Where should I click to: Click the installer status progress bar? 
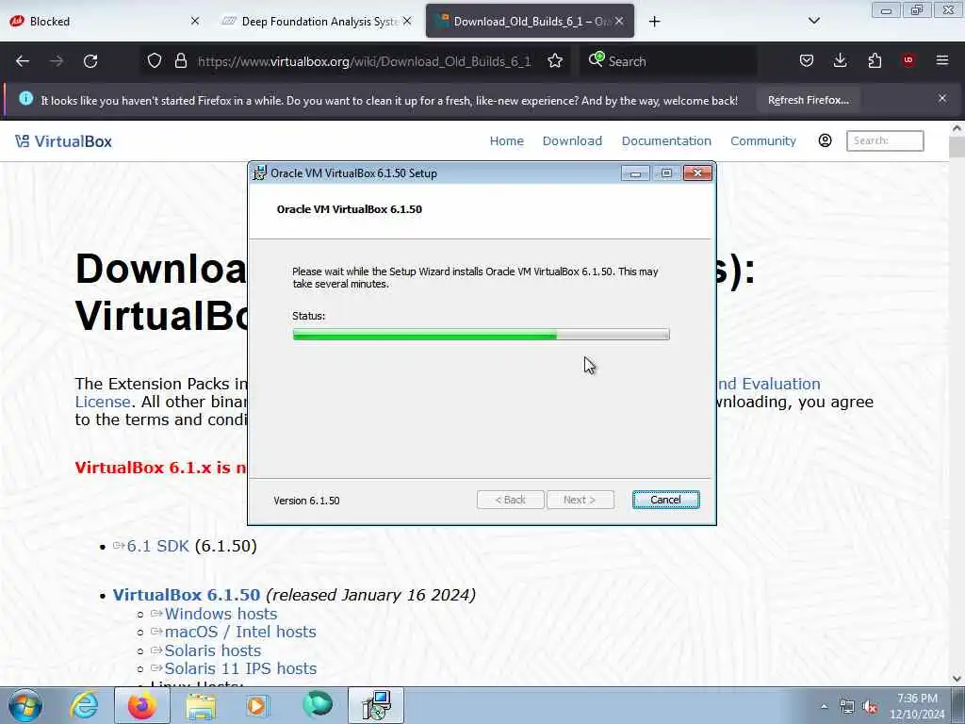[x=481, y=335]
